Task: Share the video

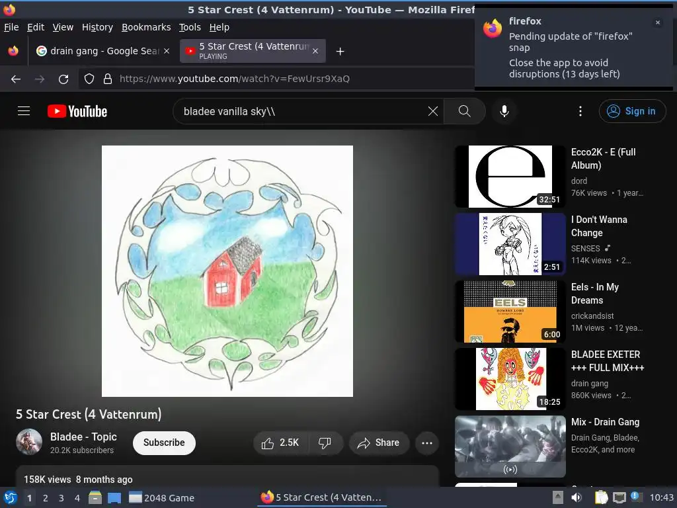Action: point(379,443)
